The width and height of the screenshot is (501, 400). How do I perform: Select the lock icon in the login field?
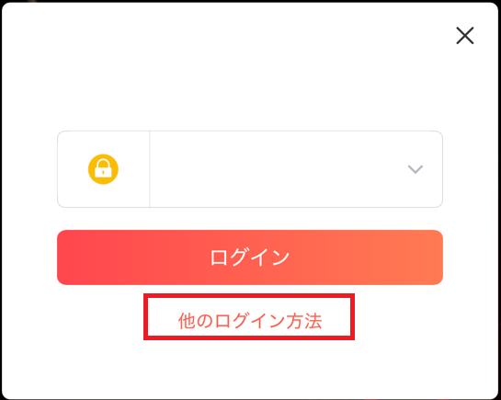click(x=103, y=169)
